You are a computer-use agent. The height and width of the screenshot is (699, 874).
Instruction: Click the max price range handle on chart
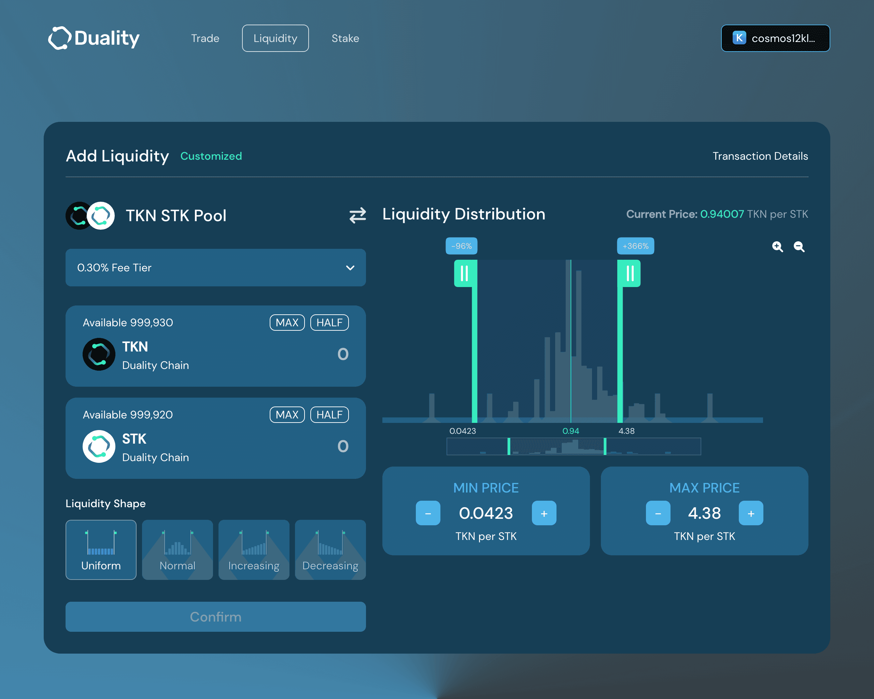point(630,273)
